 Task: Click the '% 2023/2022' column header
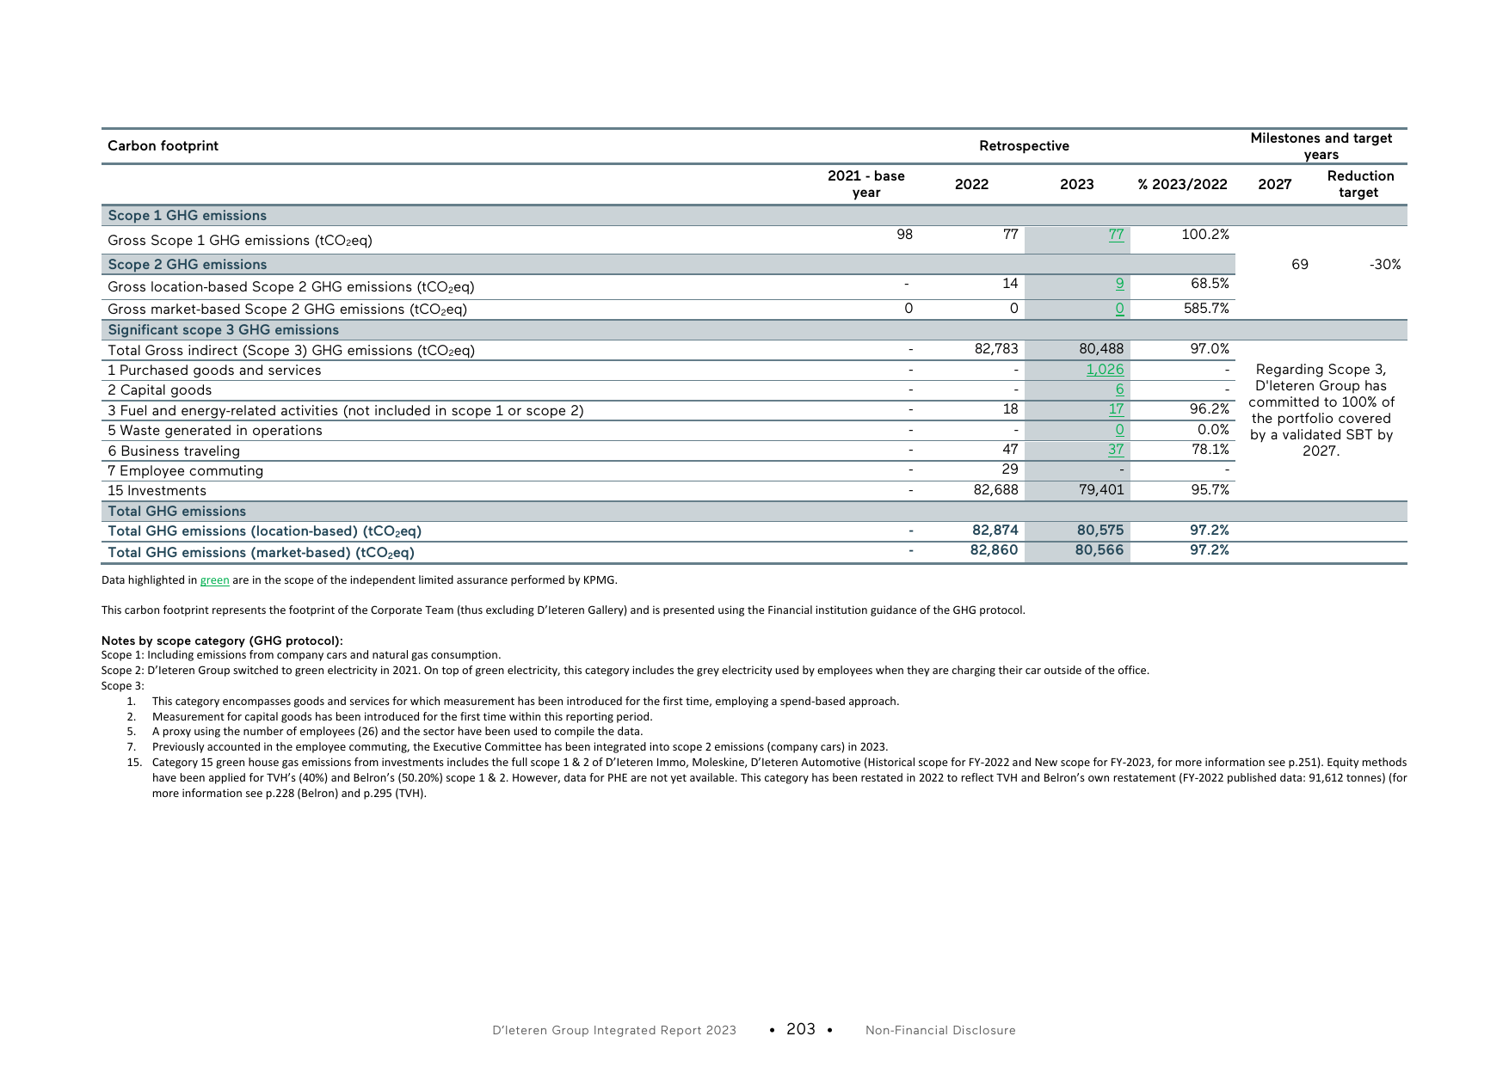pyautogui.click(x=1182, y=184)
